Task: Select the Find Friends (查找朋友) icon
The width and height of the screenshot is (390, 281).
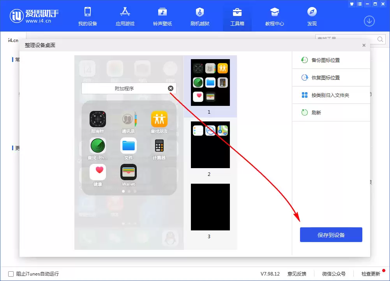Action: 159,119
